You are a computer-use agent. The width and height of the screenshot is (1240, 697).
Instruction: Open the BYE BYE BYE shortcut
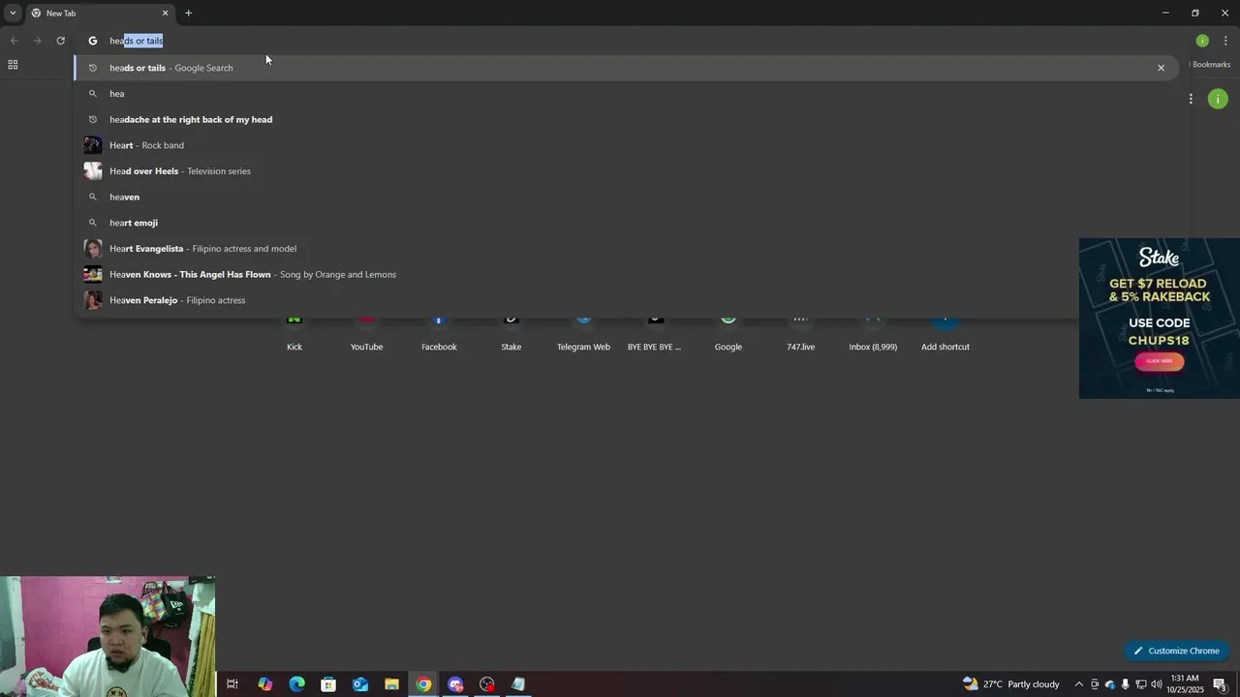655,333
